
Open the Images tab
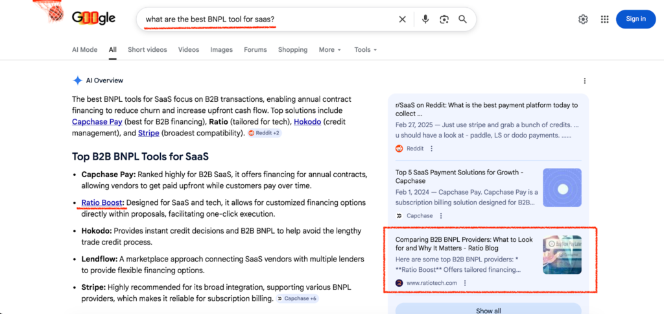[x=222, y=49]
